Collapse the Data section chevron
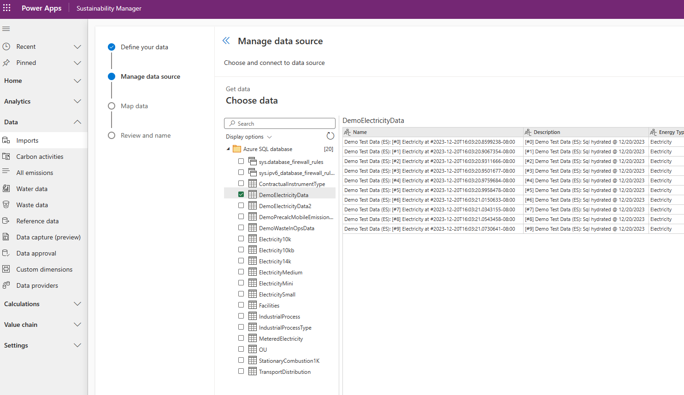The height and width of the screenshot is (395, 684). (x=77, y=122)
